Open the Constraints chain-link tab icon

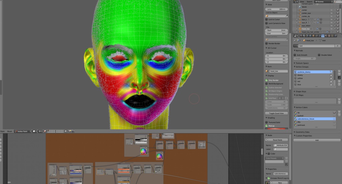317,36
